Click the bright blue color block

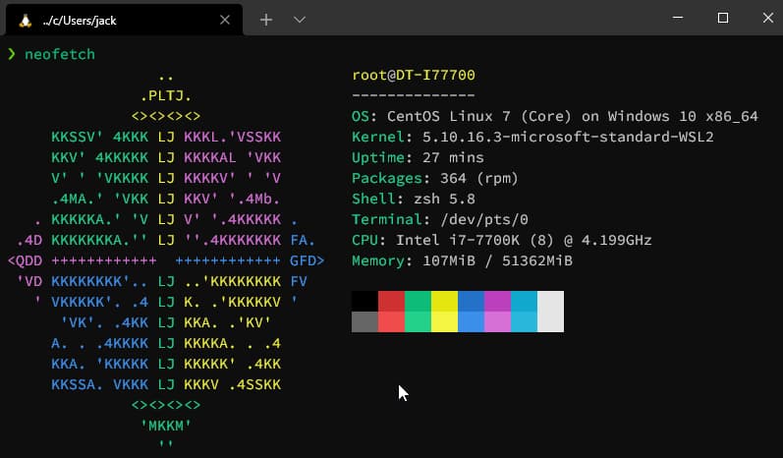471,321
